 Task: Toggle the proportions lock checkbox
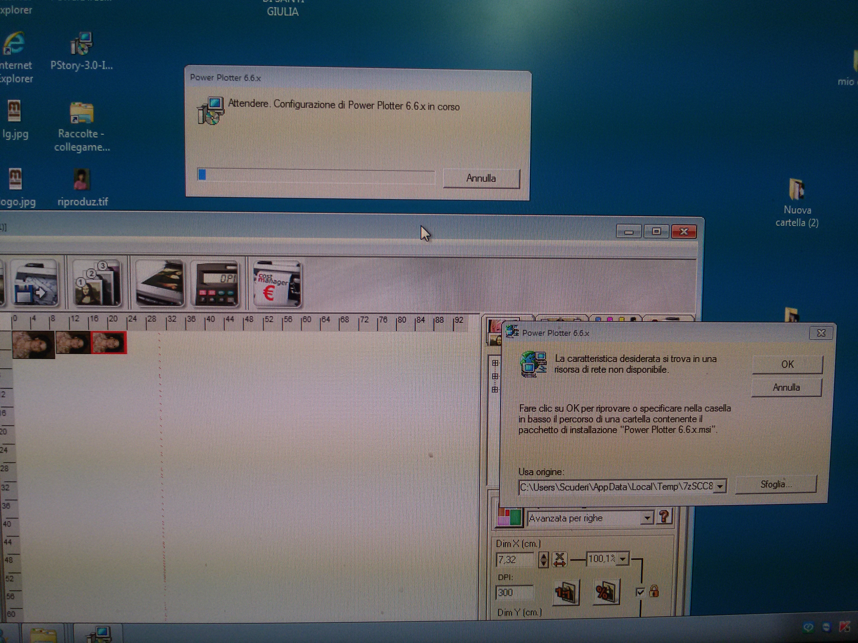click(640, 592)
